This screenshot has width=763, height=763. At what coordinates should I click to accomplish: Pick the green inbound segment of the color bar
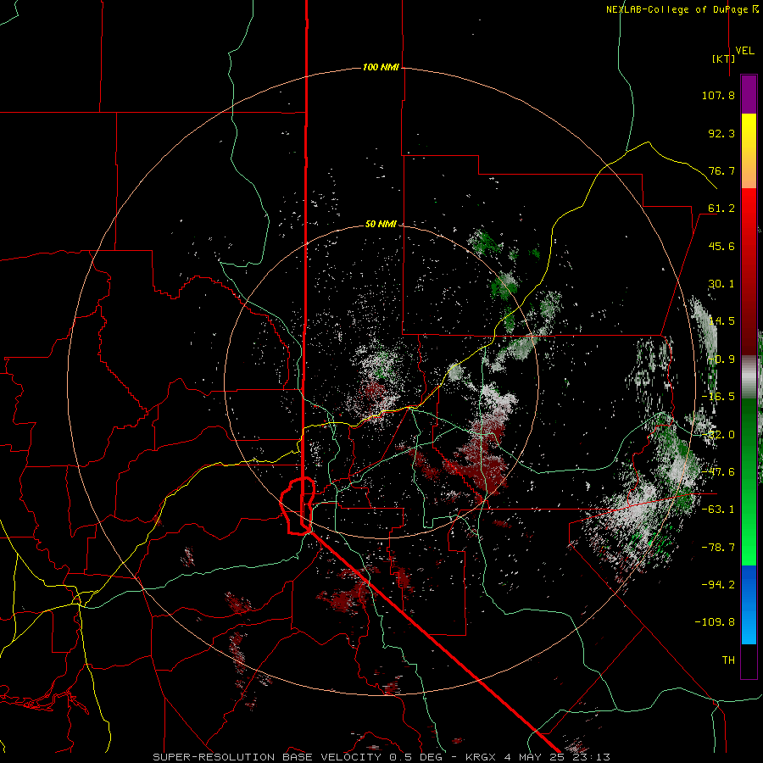(x=749, y=482)
